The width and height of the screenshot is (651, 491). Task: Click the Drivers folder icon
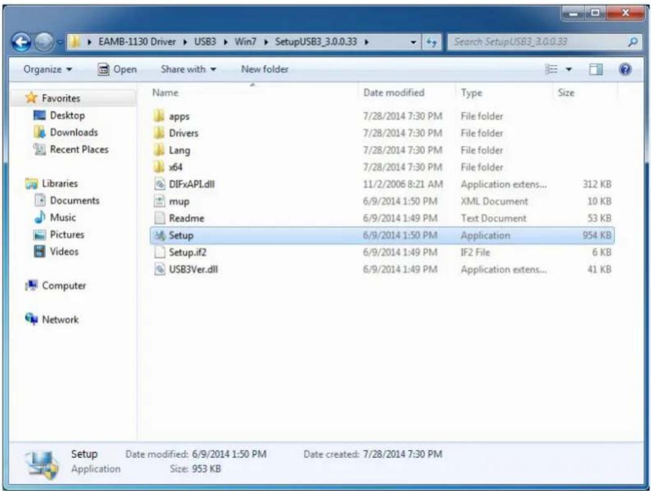pyautogui.click(x=159, y=133)
